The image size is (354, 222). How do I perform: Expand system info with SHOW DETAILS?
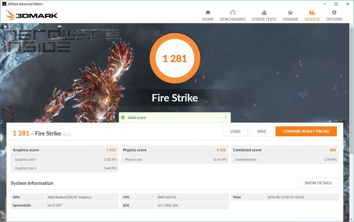pos(318,183)
